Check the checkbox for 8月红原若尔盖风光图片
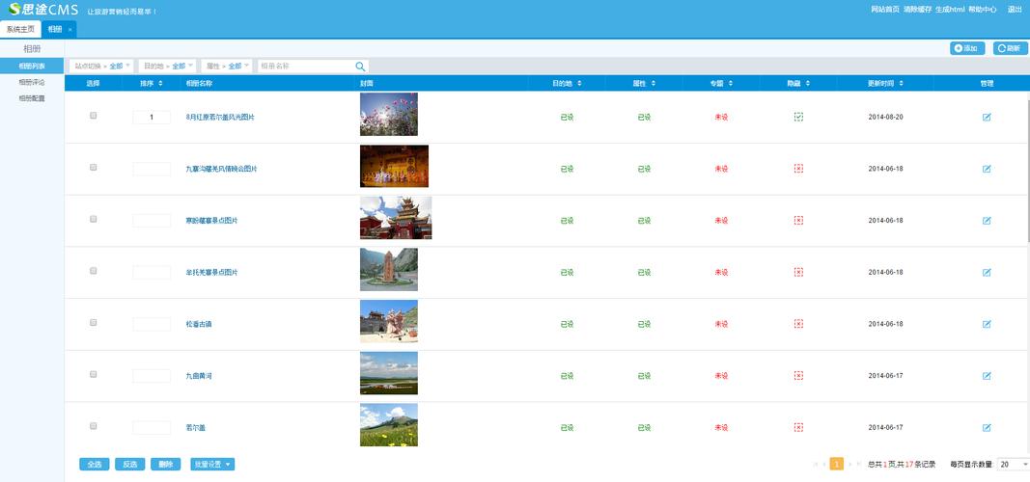This screenshot has width=1030, height=482. pos(94,116)
